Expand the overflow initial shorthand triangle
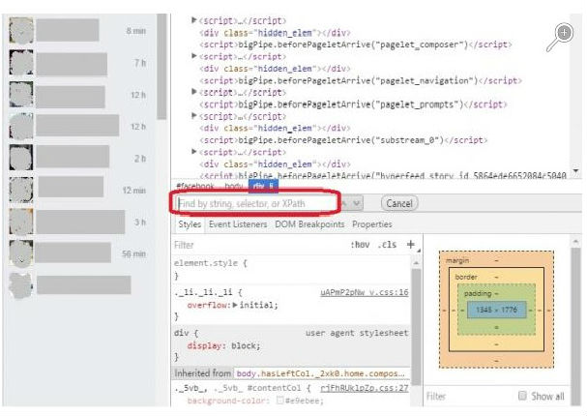Image resolution: width=587 pixels, height=416 pixels. (x=235, y=305)
